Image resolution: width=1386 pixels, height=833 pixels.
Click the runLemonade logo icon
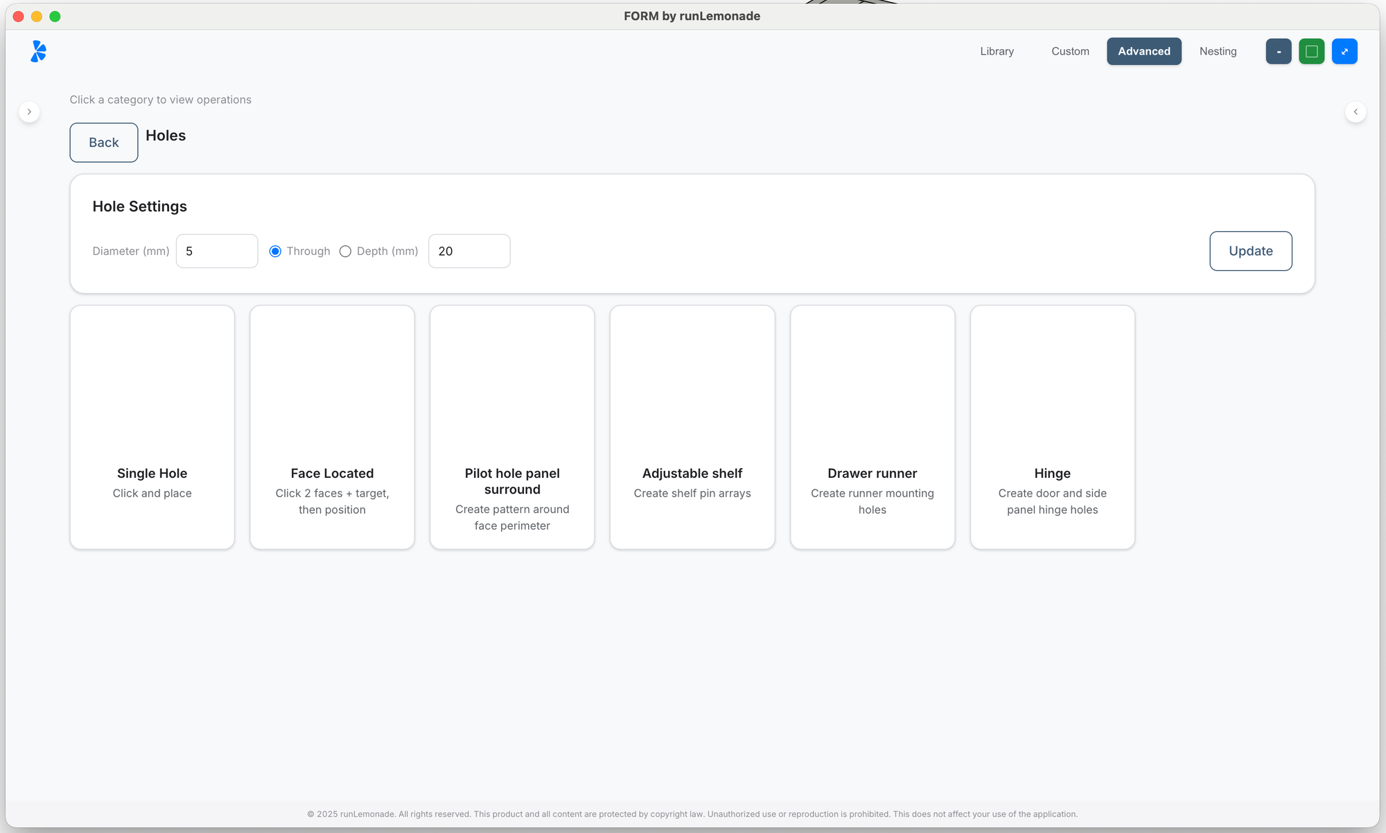click(x=38, y=51)
